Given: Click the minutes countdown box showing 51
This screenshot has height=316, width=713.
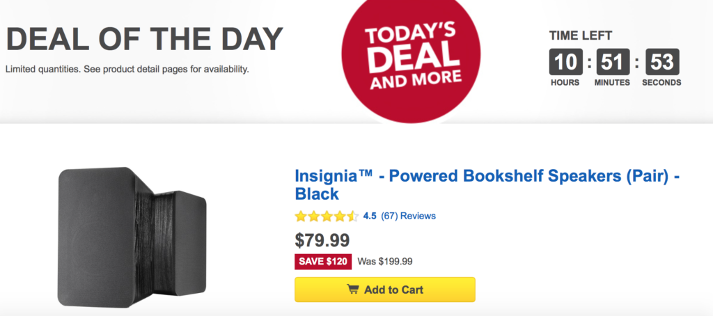Looking at the screenshot, I should click(613, 63).
